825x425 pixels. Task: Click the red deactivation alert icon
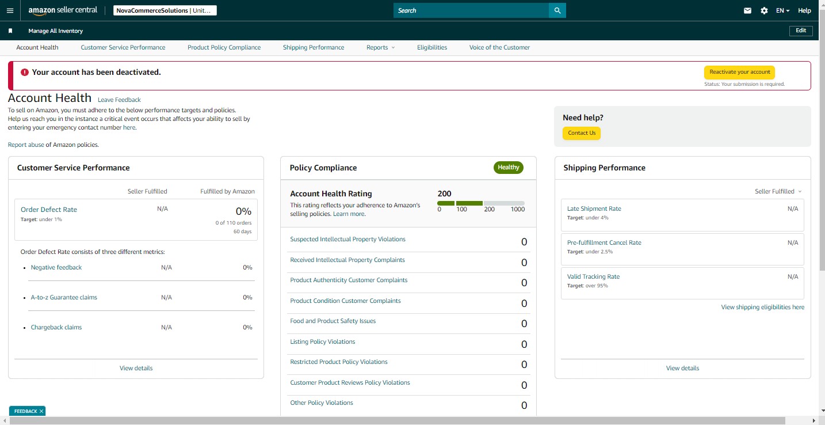[x=25, y=73]
